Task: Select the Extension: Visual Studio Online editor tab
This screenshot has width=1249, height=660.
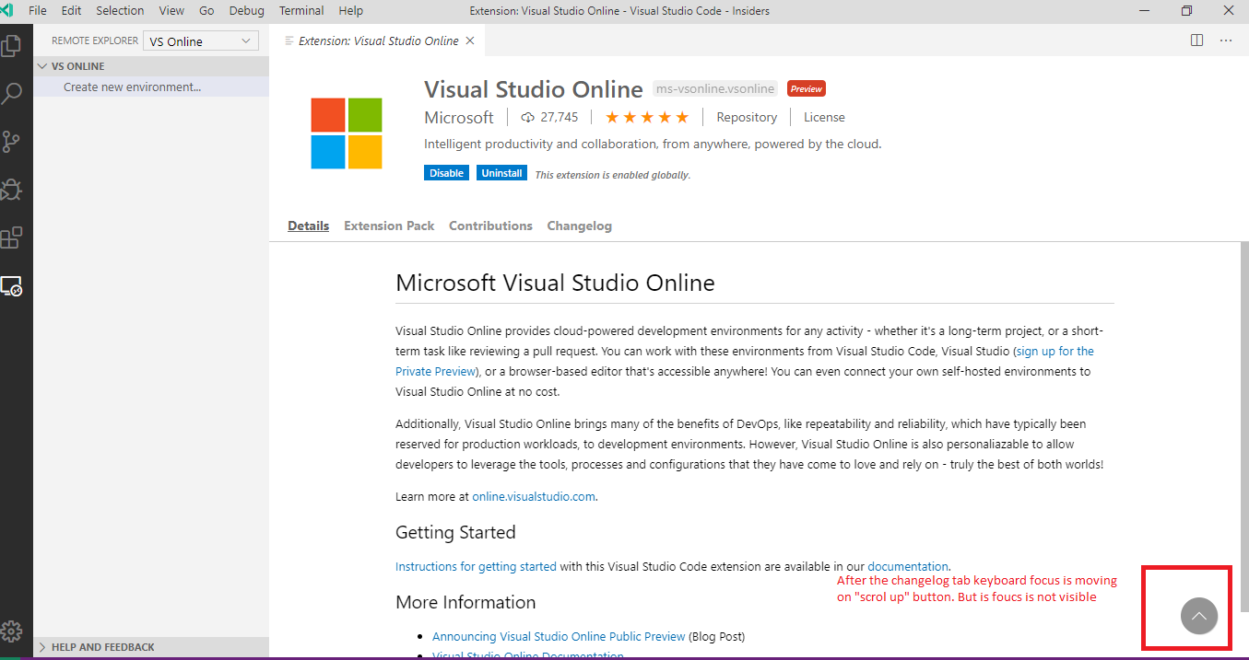Action: (378, 41)
